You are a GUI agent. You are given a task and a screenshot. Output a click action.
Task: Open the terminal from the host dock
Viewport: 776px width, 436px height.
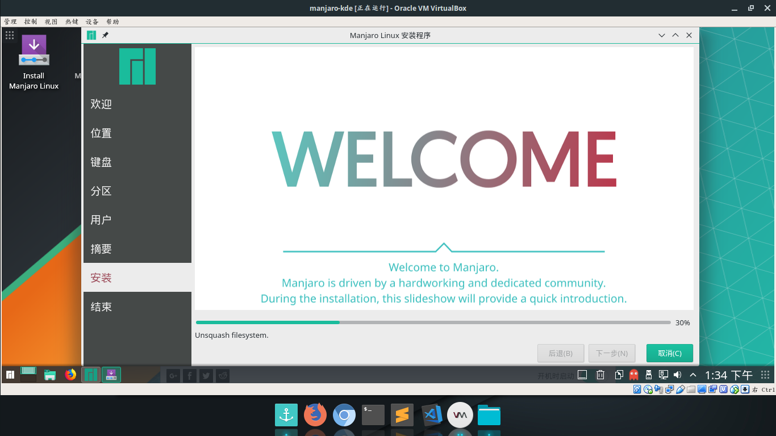coord(373,415)
